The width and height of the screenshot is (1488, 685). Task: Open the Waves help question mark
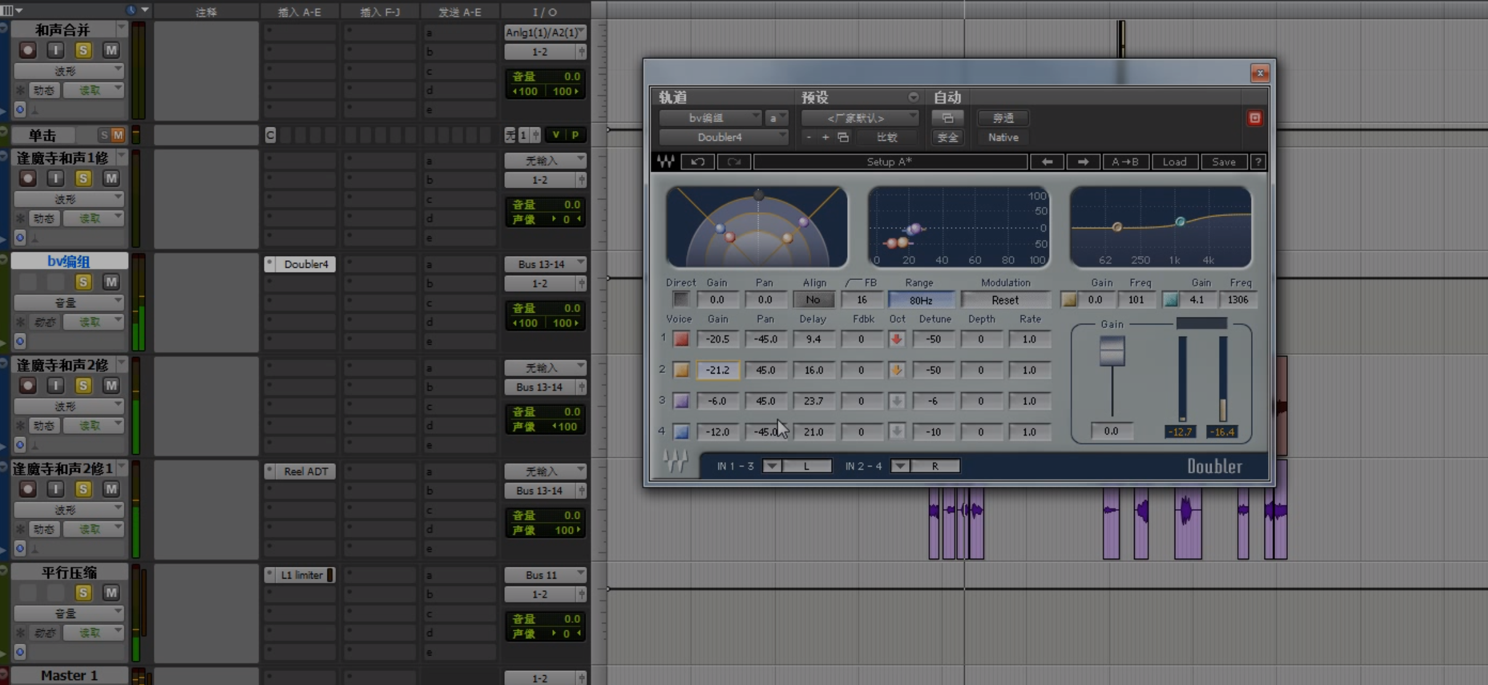[x=1258, y=162]
